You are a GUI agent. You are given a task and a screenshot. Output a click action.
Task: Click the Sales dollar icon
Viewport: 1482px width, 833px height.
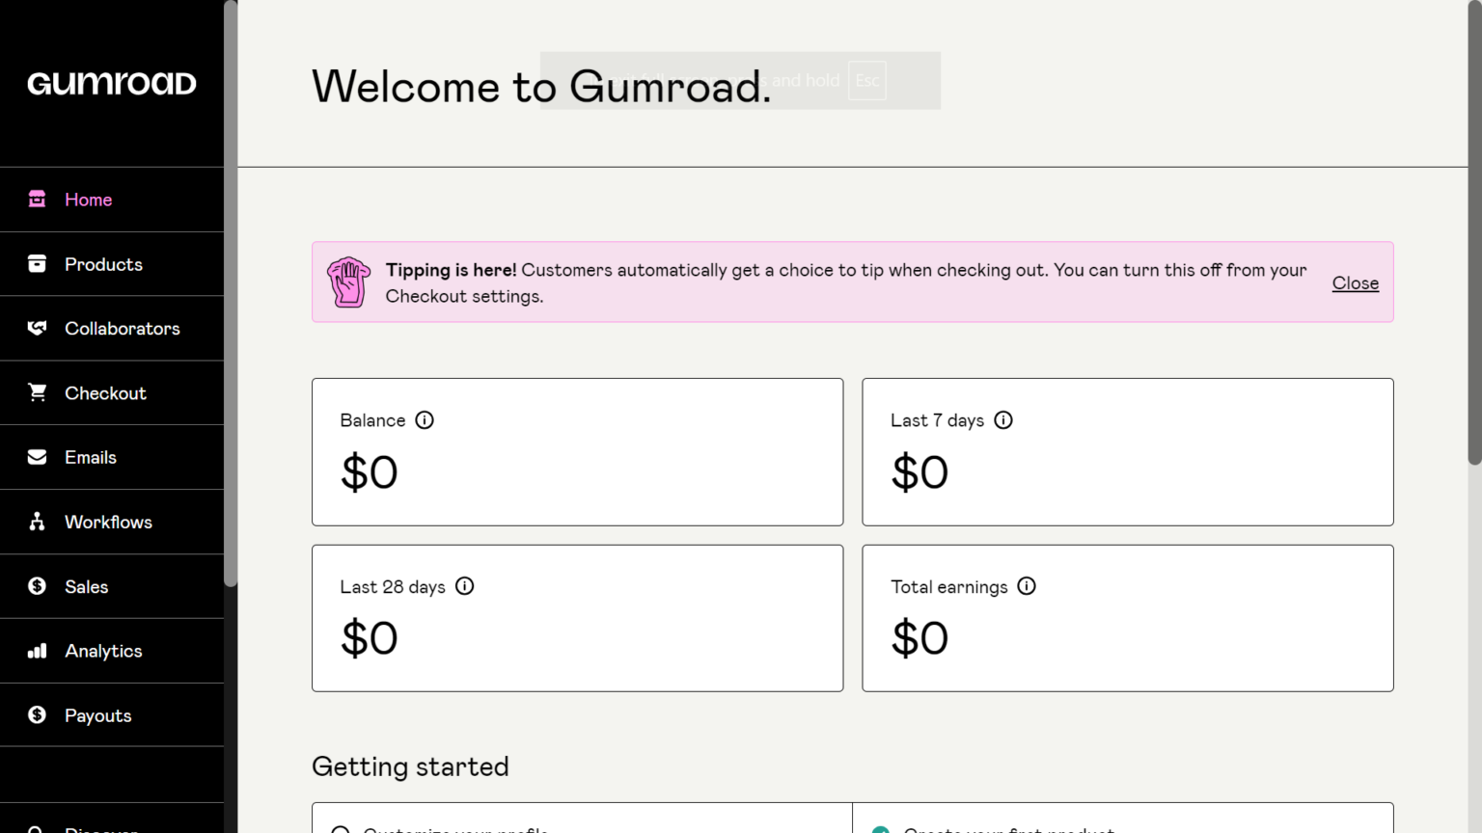[38, 586]
